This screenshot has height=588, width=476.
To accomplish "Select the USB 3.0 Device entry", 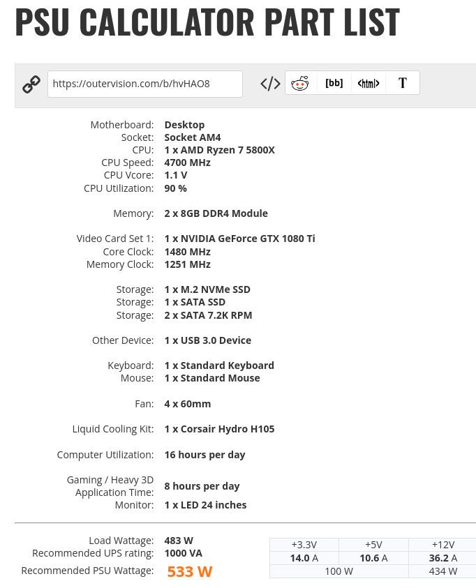I will click(208, 340).
